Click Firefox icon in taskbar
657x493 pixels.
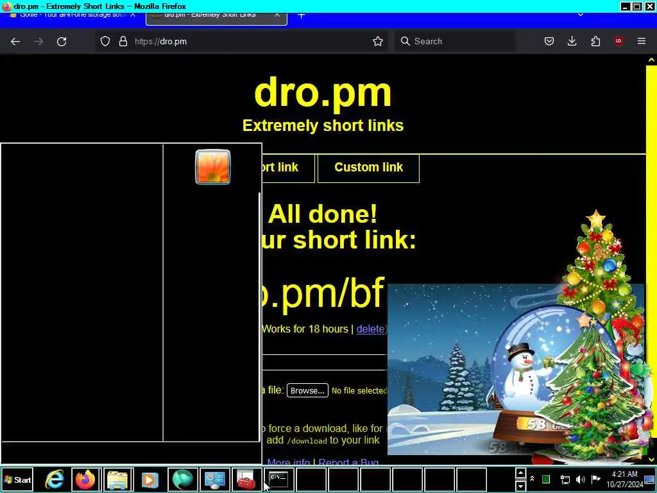point(85,480)
